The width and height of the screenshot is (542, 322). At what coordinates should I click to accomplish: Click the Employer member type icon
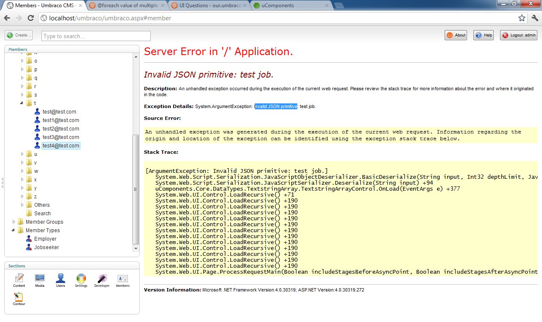pos(29,239)
